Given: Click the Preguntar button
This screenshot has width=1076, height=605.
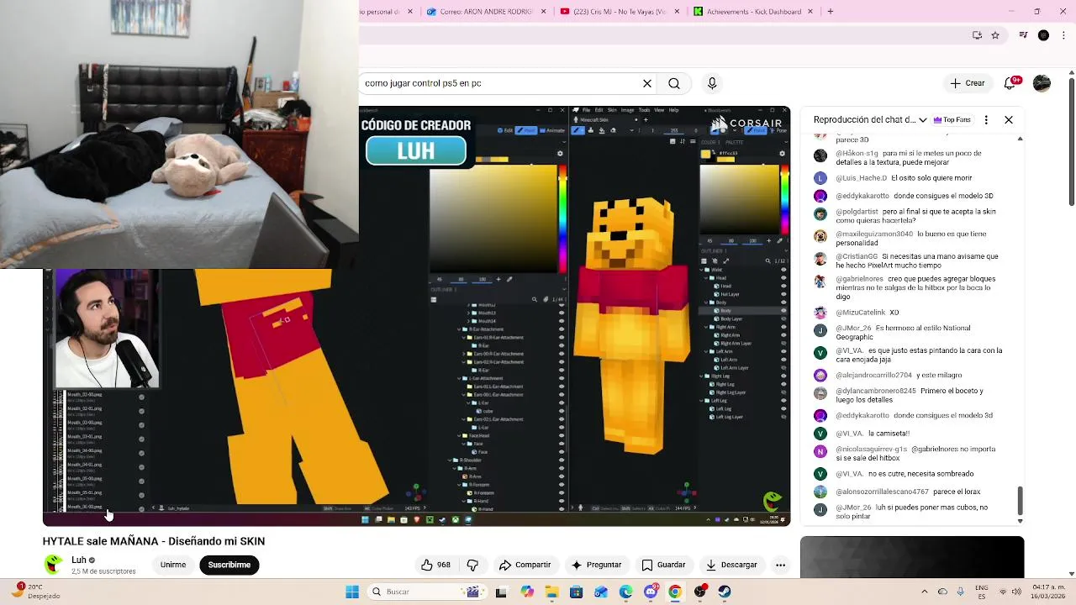Looking at the screenshot, I should point(596,565).
